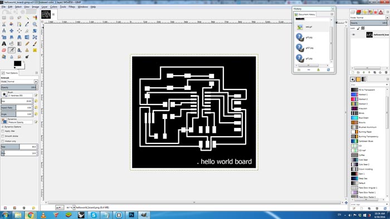Adjust the Rate slider in Tool Options

(x=19, y=147)
